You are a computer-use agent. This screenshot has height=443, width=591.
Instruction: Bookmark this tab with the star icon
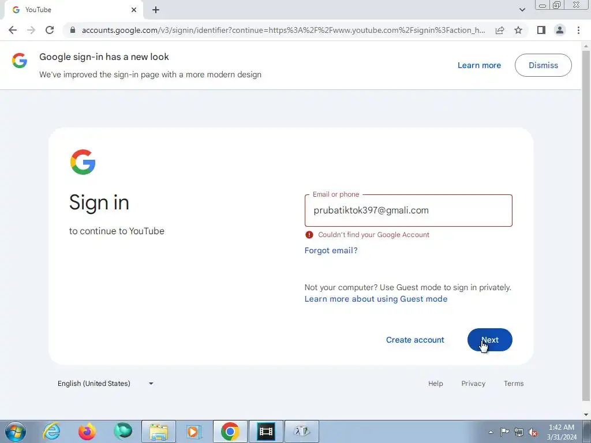coord(518,30)
